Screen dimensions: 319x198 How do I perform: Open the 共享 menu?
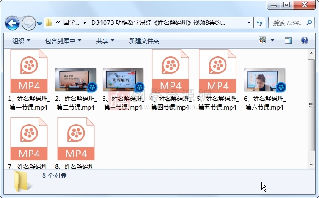(x=105, y=41)
